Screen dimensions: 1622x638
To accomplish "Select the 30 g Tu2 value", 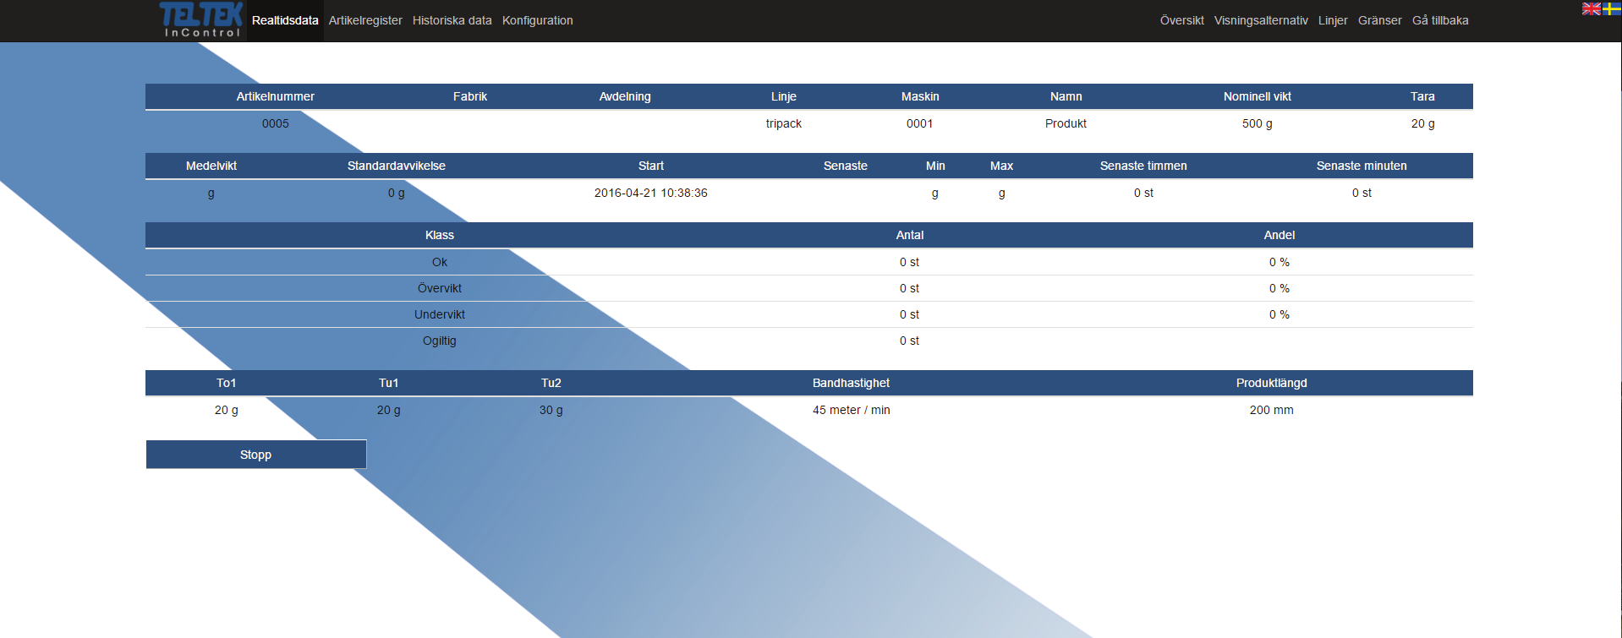I will (x=551, y=410).
